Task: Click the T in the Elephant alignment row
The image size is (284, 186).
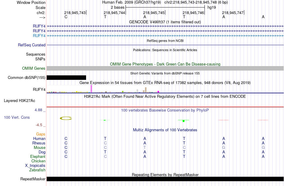Action: (x=184, y=156)
